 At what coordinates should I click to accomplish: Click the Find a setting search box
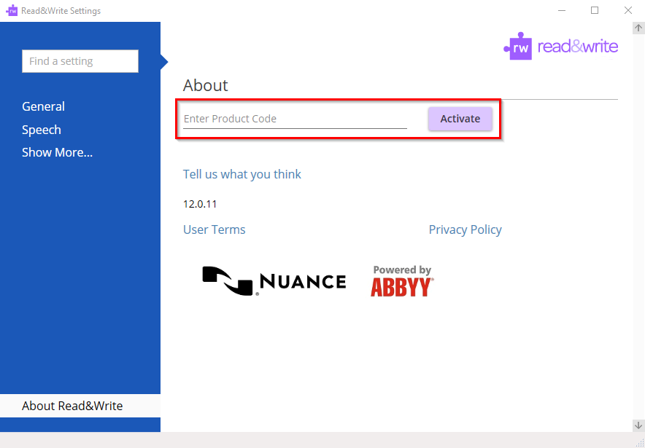pos(80,61)
